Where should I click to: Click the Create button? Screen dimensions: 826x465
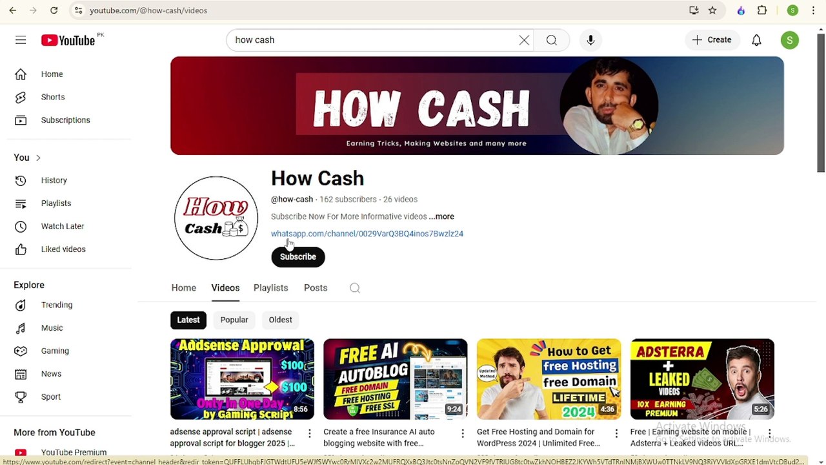tap(712, 40)
